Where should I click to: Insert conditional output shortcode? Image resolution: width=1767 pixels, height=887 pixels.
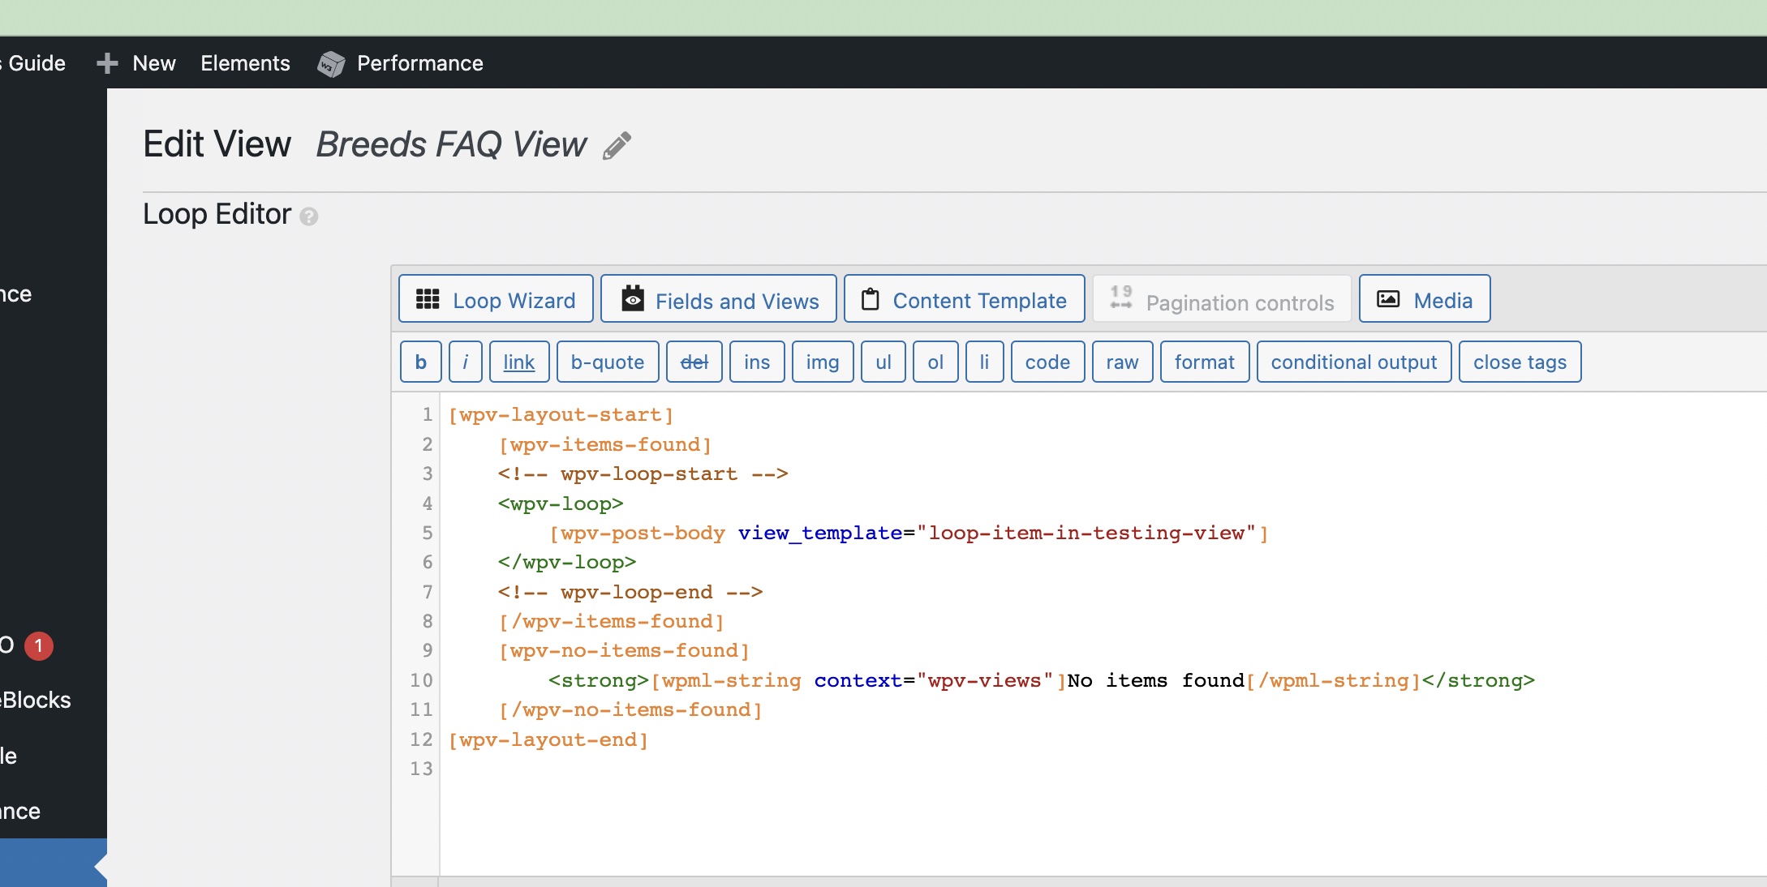1353,362
